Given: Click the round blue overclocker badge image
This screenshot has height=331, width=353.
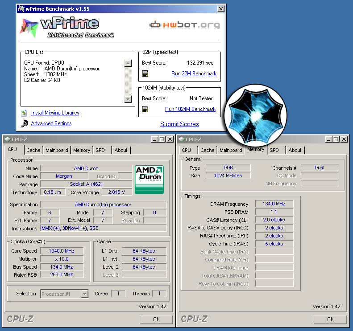Looking at the screenshot, I should coord(256,115).
